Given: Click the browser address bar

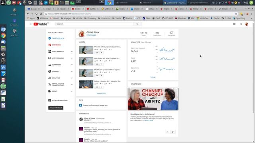Looking at the screenshot, I should [140, 14].
